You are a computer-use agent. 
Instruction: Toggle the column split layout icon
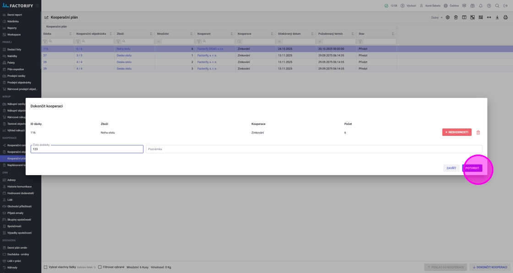pyautogui.click(x=464, y=17)
